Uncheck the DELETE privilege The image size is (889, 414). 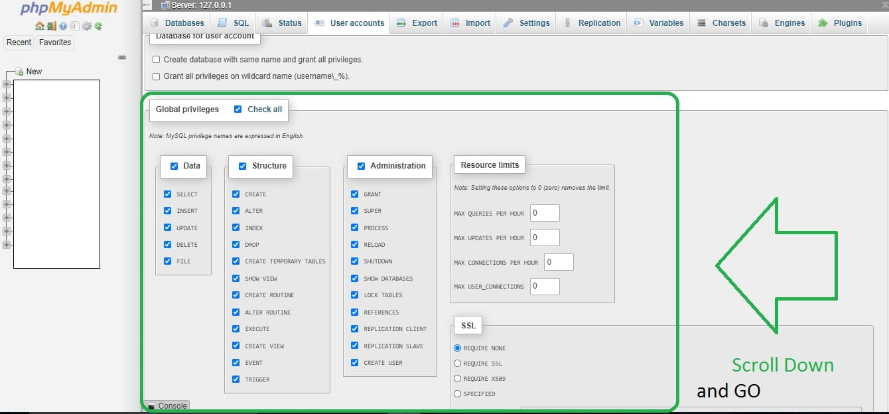[168, 244]
